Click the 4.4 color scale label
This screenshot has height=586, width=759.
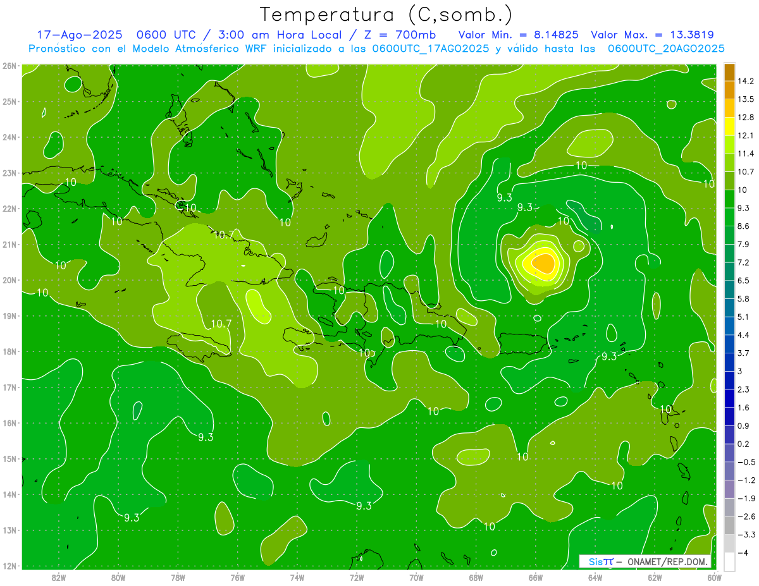coord(743,334)
